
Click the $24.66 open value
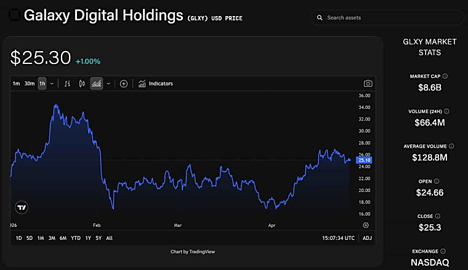click(x=430, y=193)
